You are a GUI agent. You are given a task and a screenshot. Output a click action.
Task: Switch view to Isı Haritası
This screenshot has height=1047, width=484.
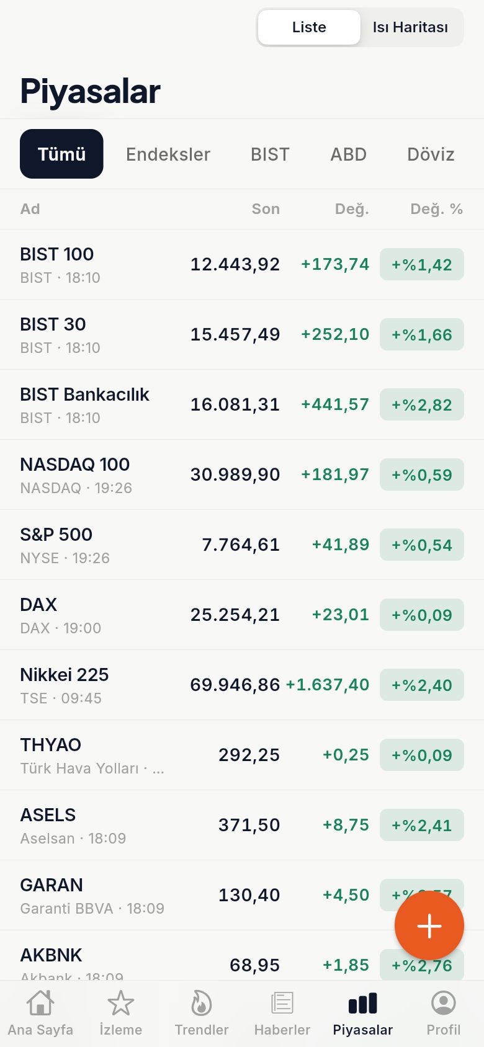point(410,27)
